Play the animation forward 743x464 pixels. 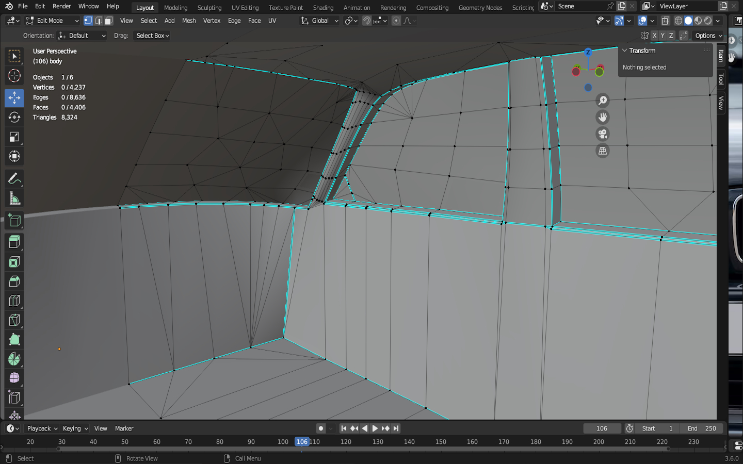[375, 428]
